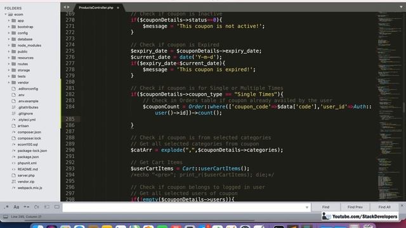Expand the resources folder arrow
406x228 pixels.
pos(8,58)
